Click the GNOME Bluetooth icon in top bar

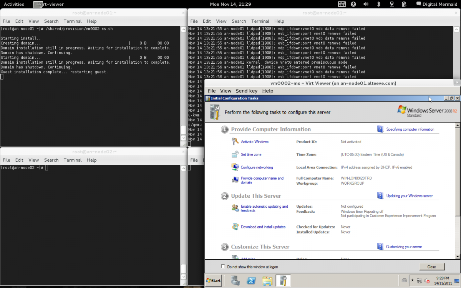pyautogui.click(x=378, y=4)
